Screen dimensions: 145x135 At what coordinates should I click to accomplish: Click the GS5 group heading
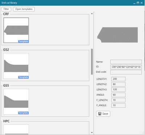pos(6,86)
